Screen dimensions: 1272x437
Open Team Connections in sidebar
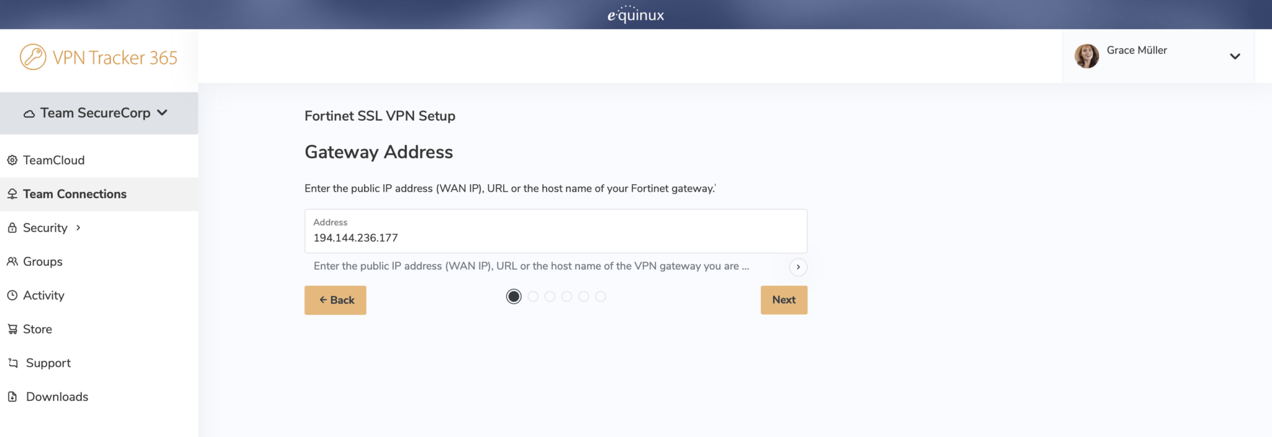[x=75, y=194]
